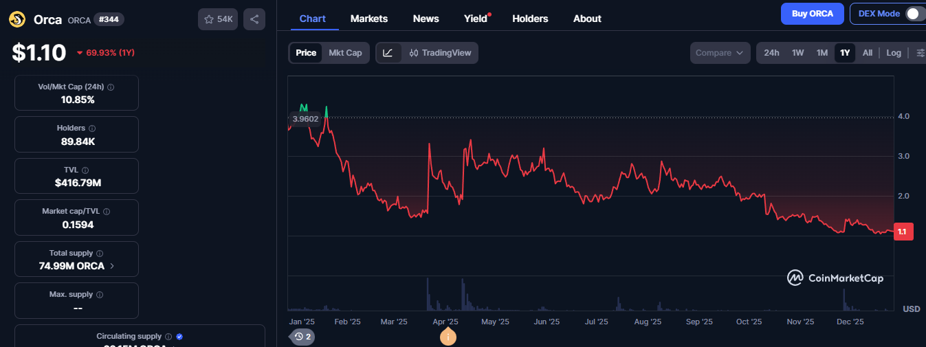The width and height of the screenshot is (926, 347).
Task: Click the share icon button
Action: 254,19
